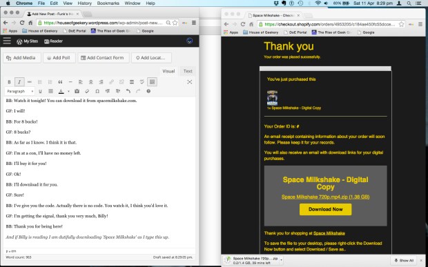The image size is (428, 267).
Task: Open House of Geekery bookmark in left window
Action: pos(40,31)
